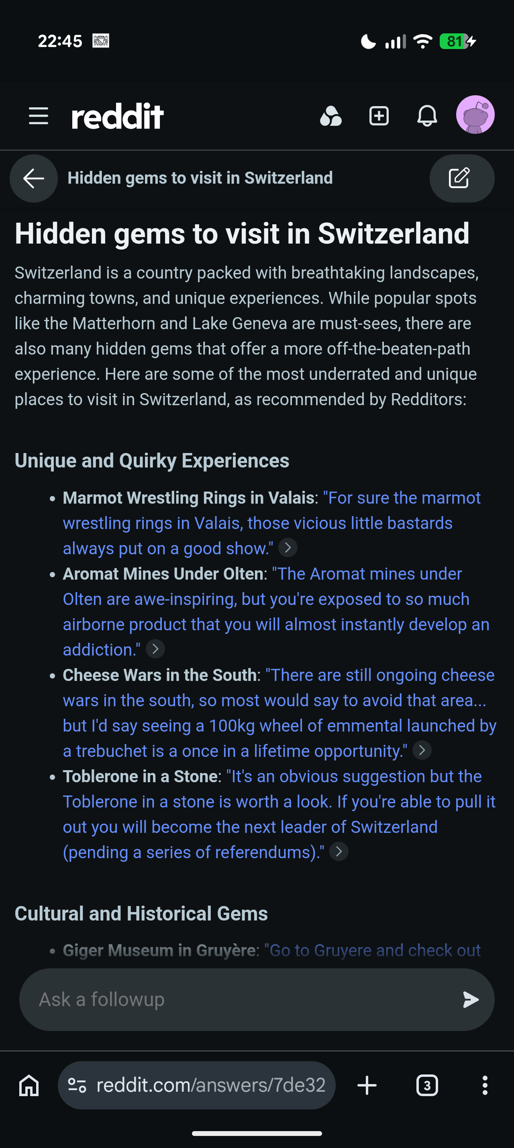The image size is (514, 1148).
Task: Open the user avatar profile menu
Action: [475, 115]
